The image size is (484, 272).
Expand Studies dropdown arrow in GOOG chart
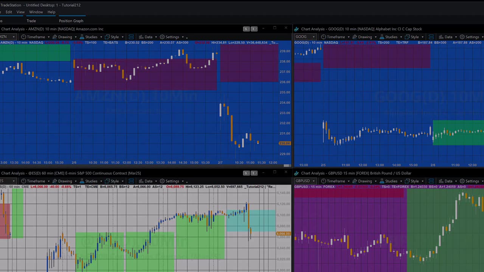[401, 37]
